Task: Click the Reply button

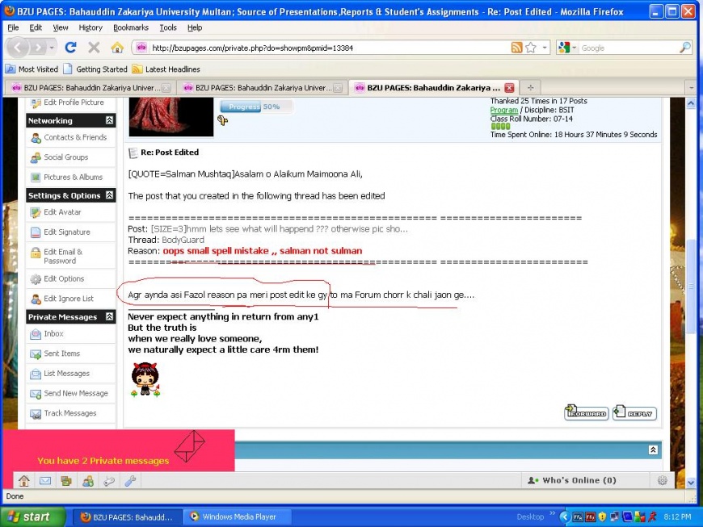Action: tap(634, 413)
